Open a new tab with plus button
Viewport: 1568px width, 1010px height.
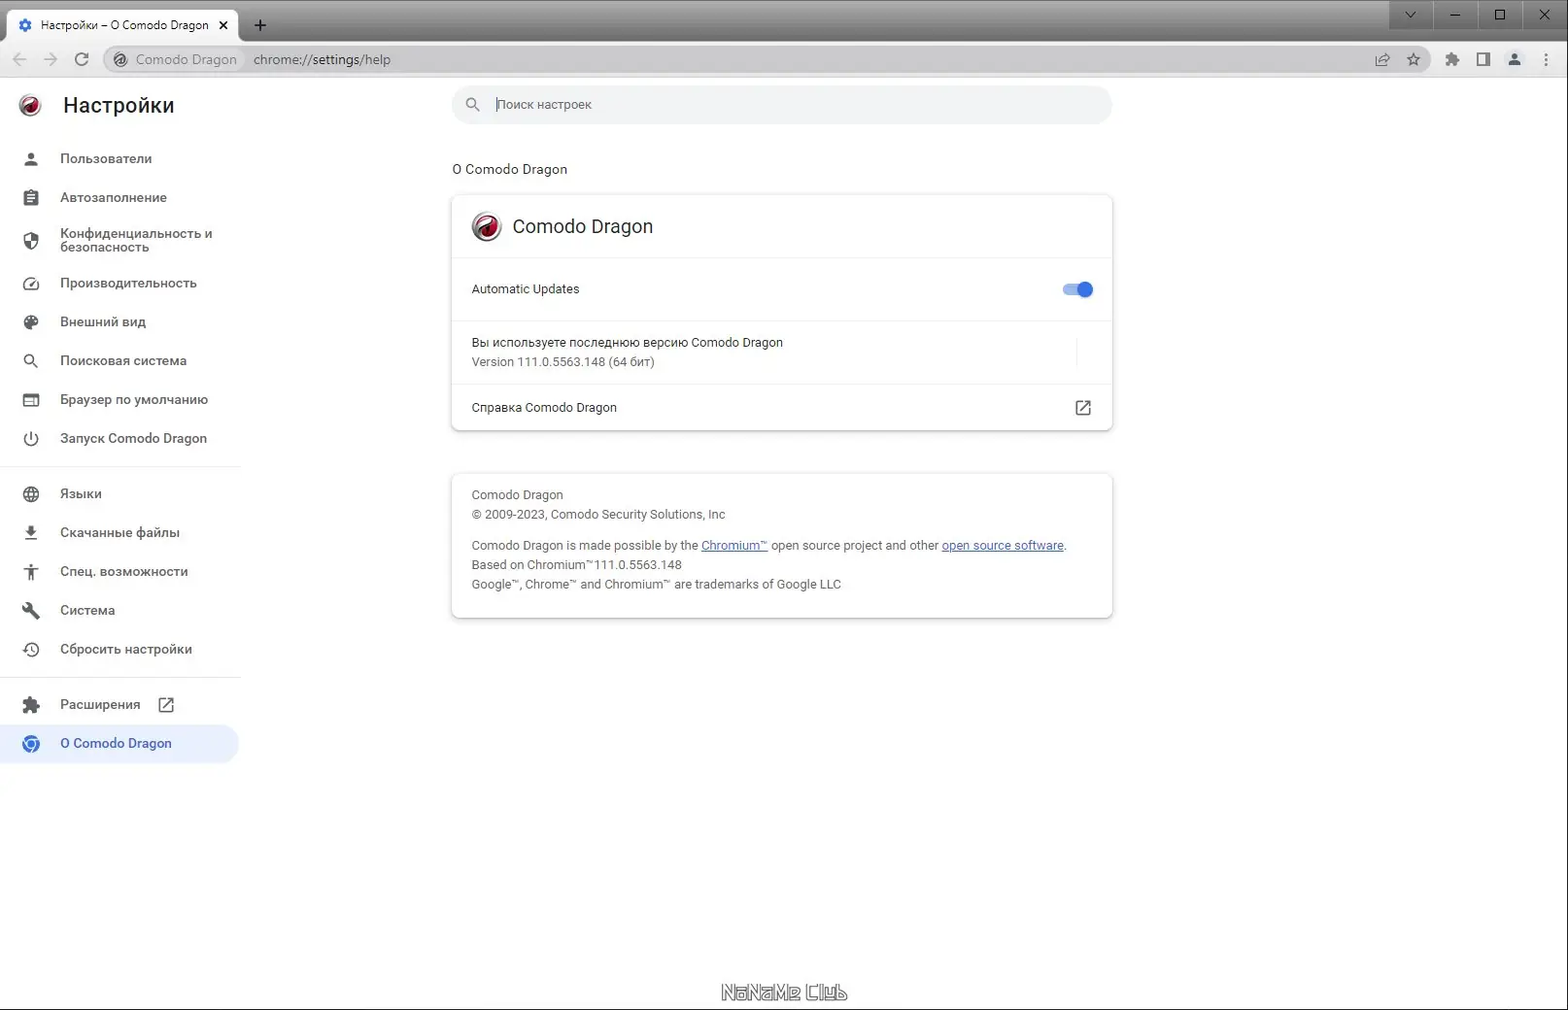tap(260, 25)
